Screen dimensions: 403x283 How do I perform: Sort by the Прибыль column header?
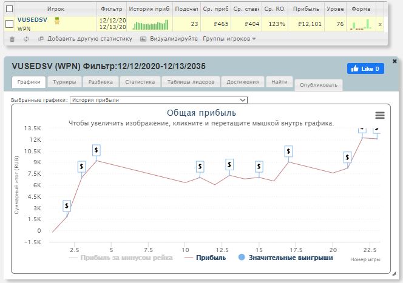point(306,9)
